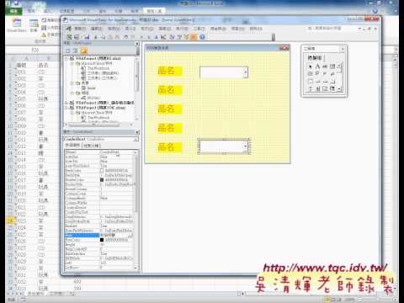Switch to Categorized tab in Properties window
Viewport: 404px width, 303px height.
pyautogui.click(x=91, y=146)
